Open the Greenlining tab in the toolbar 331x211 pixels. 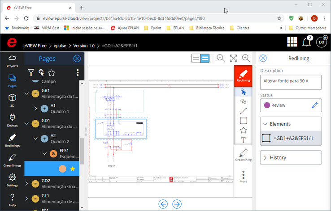point(244,155)
